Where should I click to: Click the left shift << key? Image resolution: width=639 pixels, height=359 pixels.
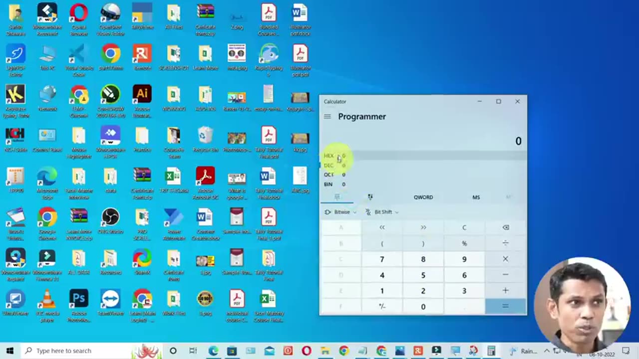382,227
